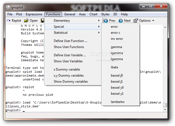The width and height of the screenshot is (175, 126).
Task: Insert the ibeta function
Action: coord(120,67)
